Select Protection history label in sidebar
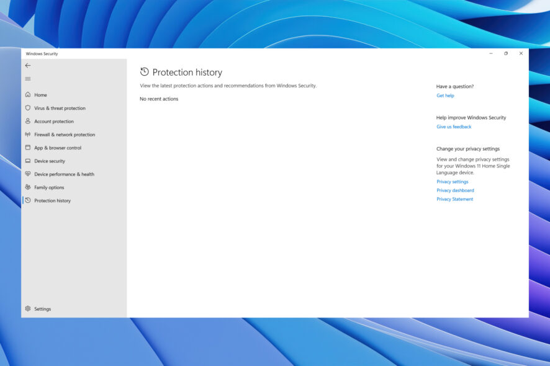Image resolution: width=550 pixels, height=366 pixels. coord(53,200)
